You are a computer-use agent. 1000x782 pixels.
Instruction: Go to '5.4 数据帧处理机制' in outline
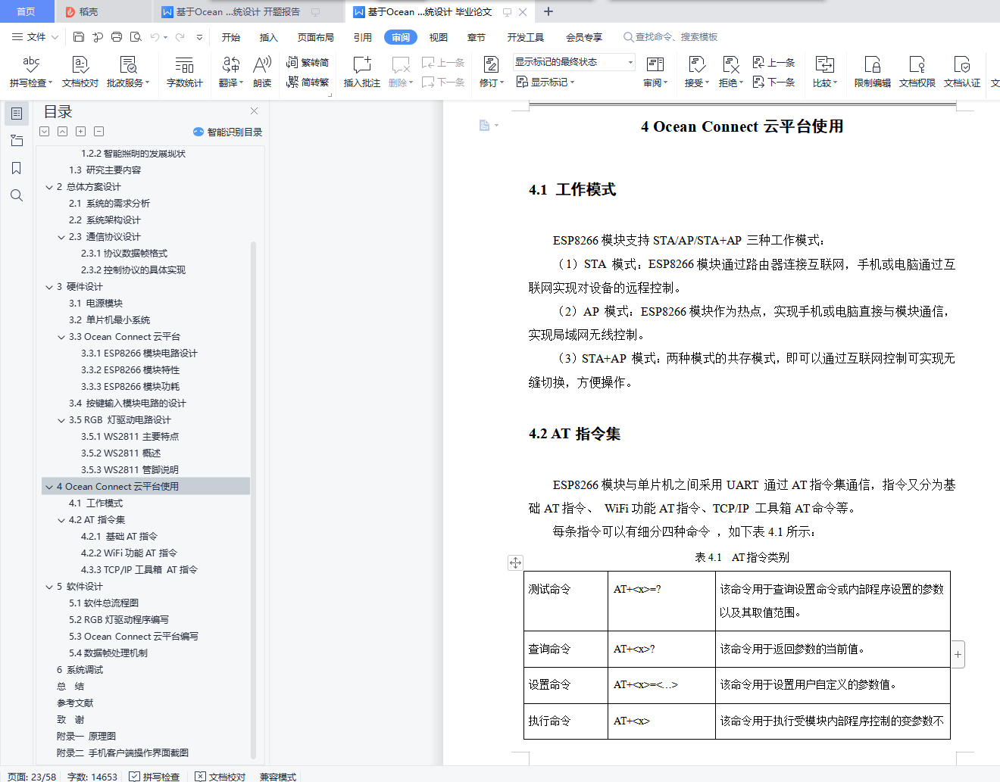[108, 653]
